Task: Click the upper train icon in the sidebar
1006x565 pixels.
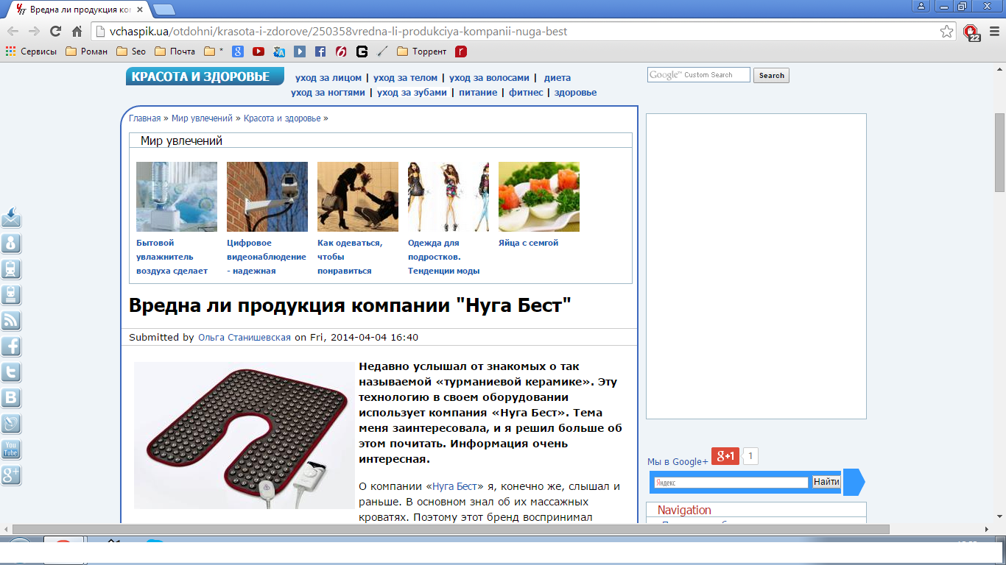Action: (11, 269)
